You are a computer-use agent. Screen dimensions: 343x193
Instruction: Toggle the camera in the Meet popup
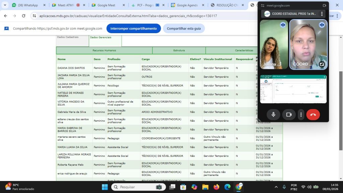pyautogui.click(x=289, y=115)
